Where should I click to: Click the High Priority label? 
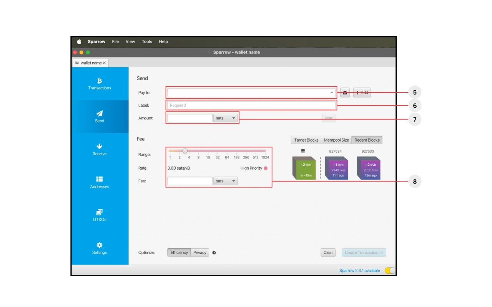click(x=251, y=168)
